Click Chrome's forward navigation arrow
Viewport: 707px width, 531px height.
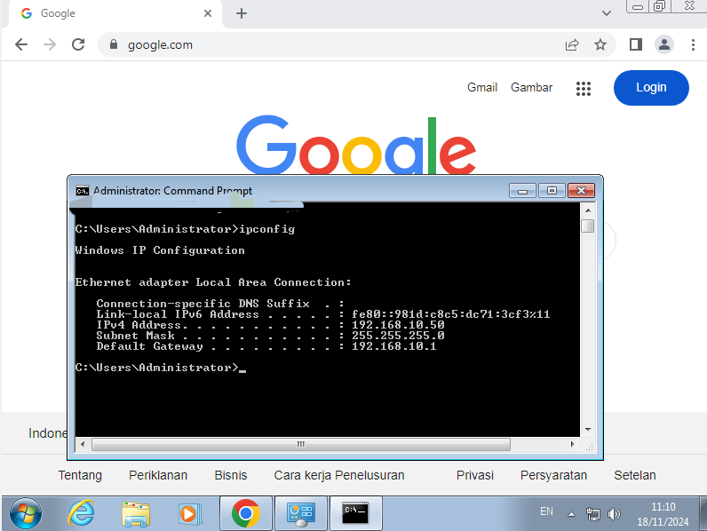tap(50, 44)
